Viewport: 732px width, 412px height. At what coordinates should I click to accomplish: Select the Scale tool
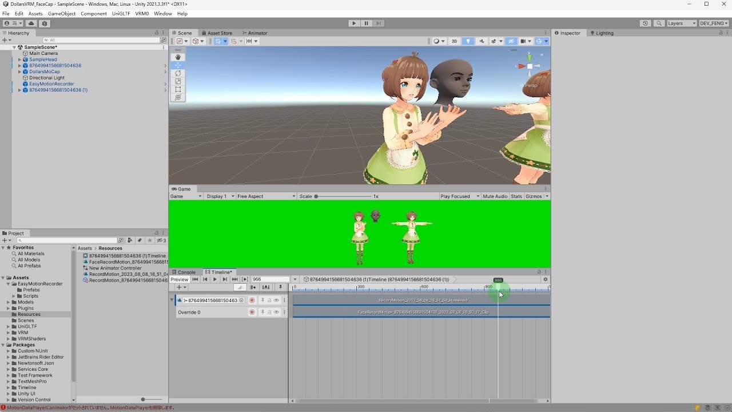click(178, 81)
